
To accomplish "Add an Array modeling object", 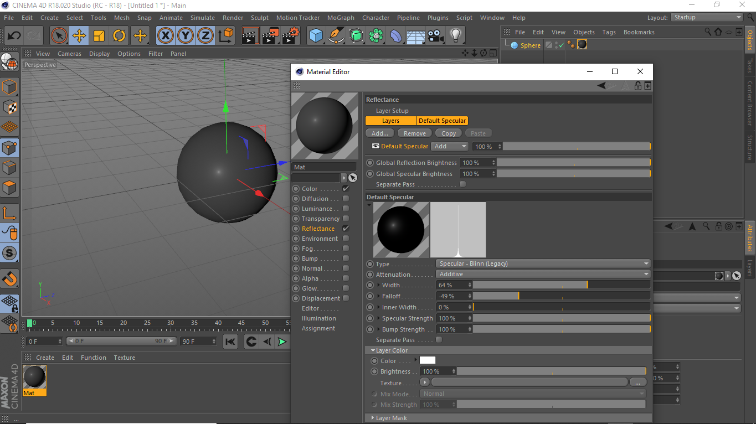I will [376, 36].
